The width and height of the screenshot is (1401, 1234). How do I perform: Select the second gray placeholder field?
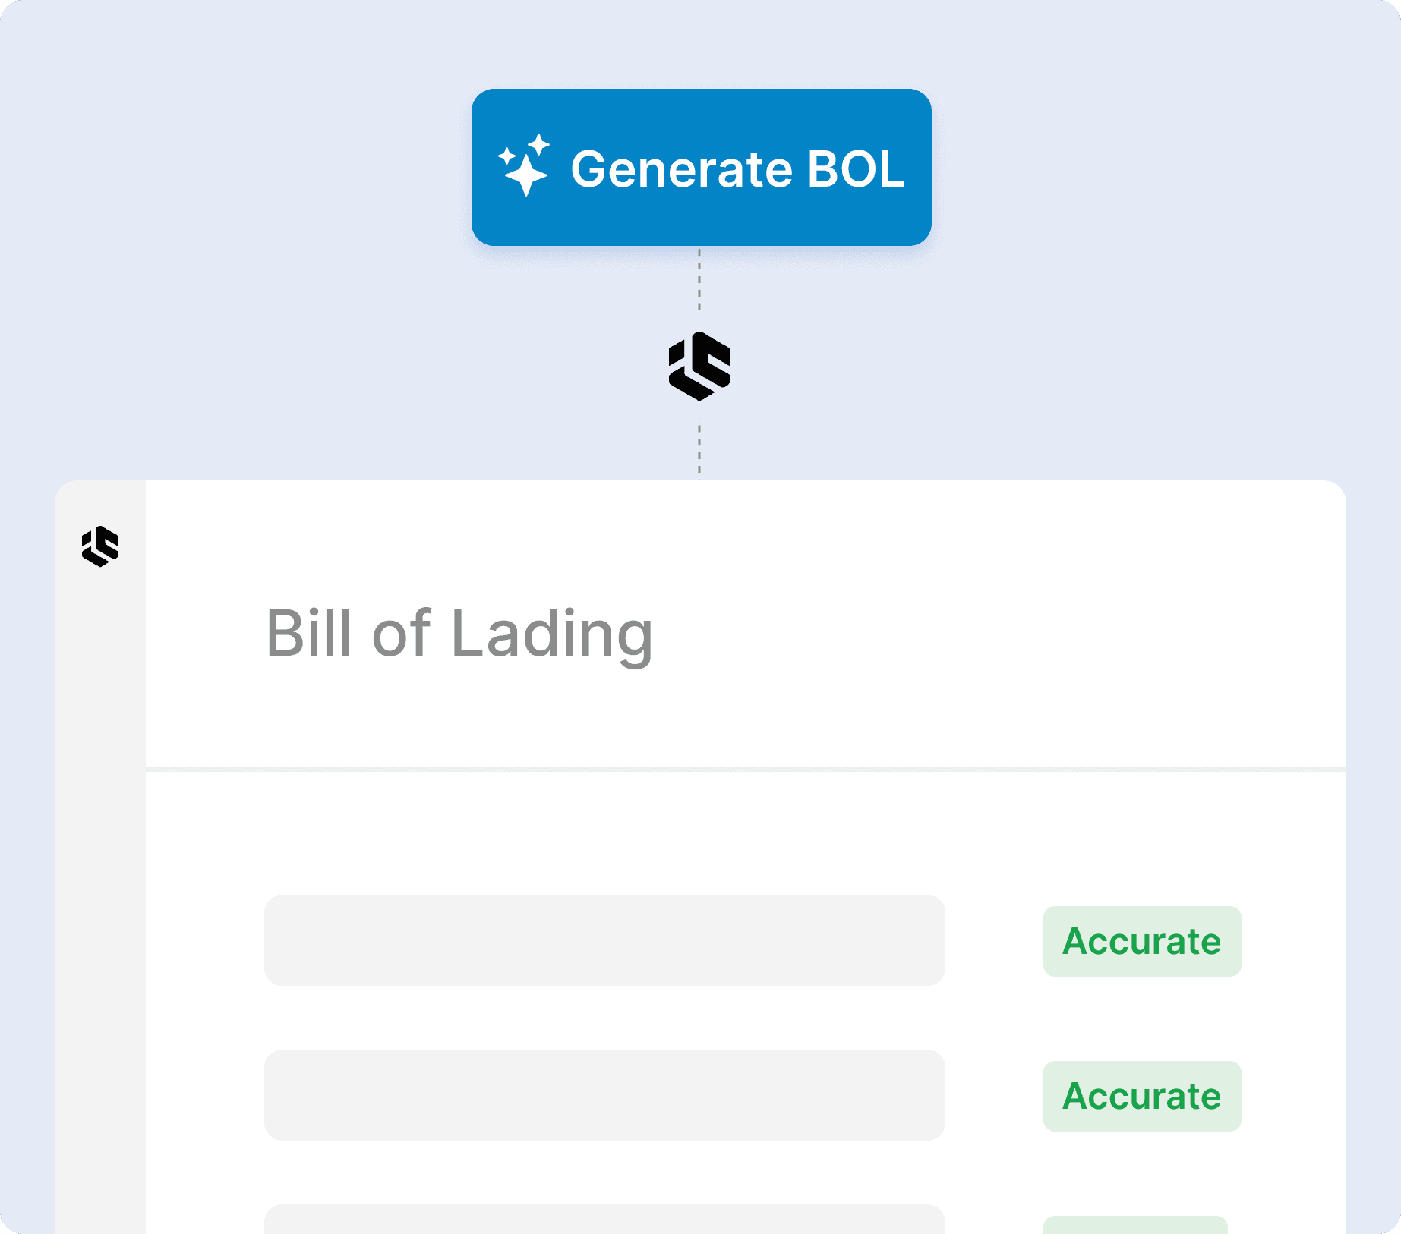pyautogui.click(x=604, y=1094)
